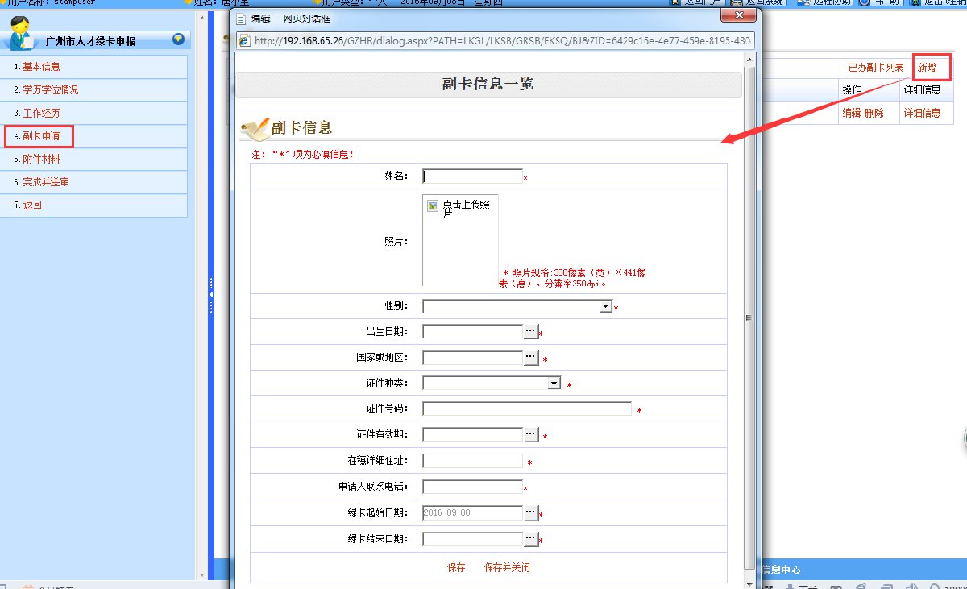Click the dialog URL address text

pyautogui.click(x=503, y=40)
